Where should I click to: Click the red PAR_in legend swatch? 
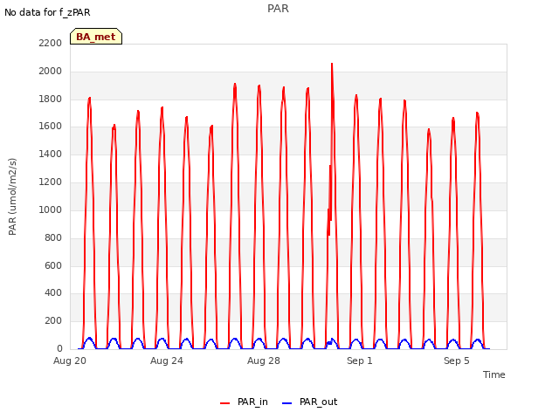click(225, 403)
